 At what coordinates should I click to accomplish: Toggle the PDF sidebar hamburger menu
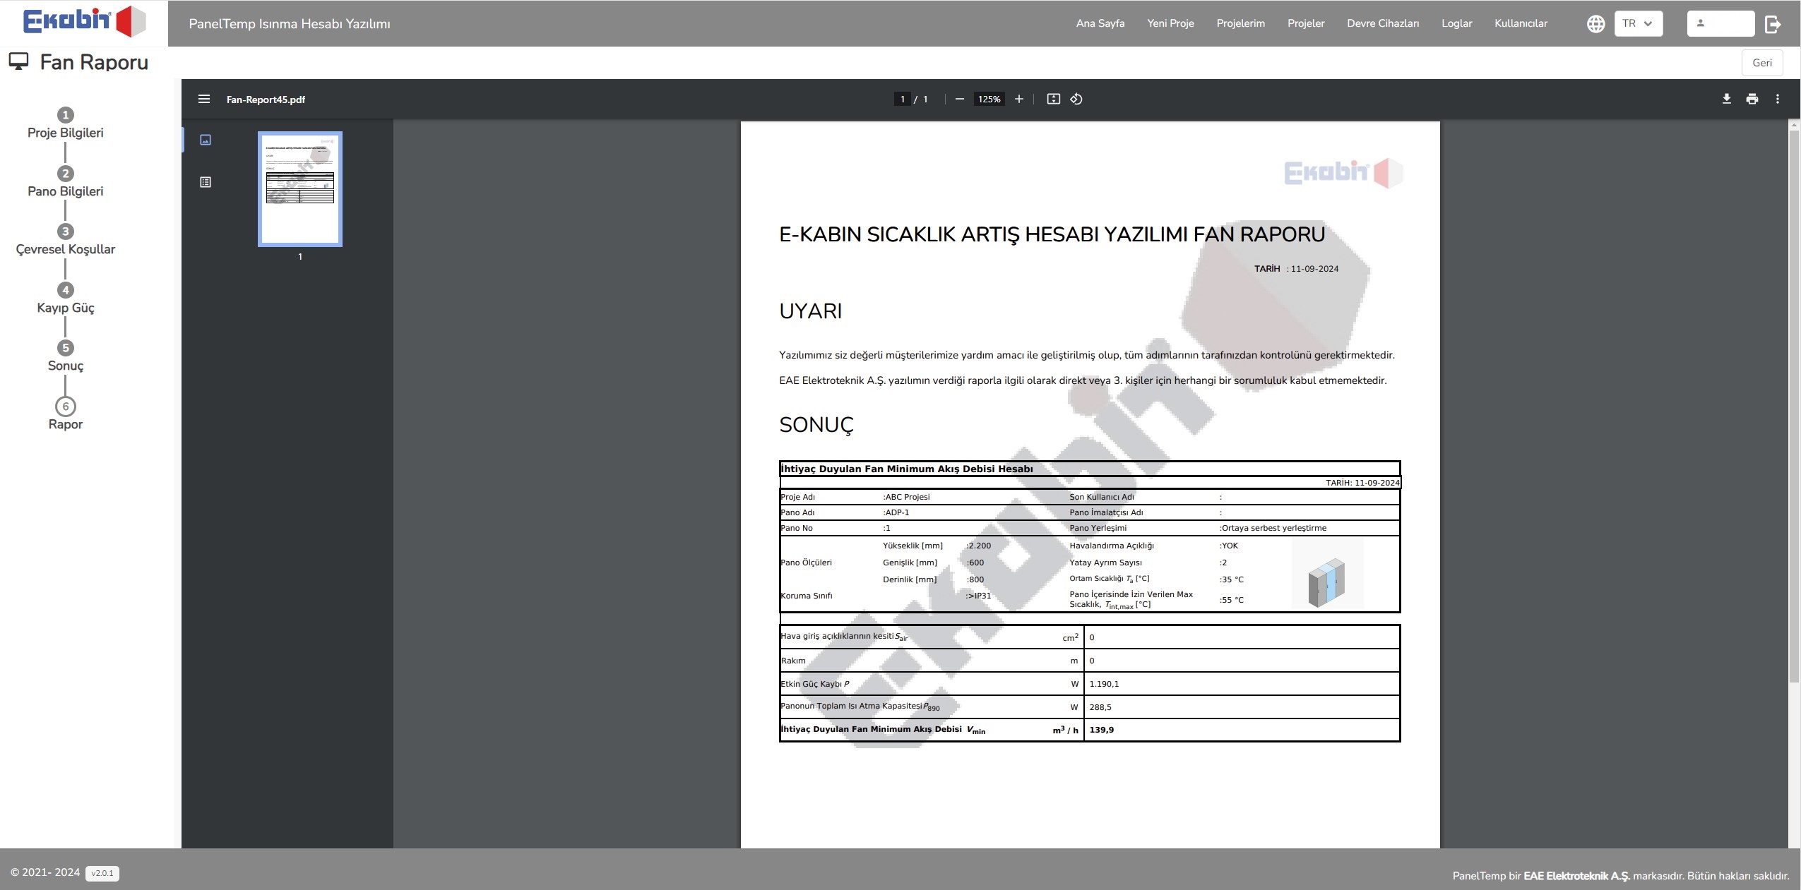point(204,100)
